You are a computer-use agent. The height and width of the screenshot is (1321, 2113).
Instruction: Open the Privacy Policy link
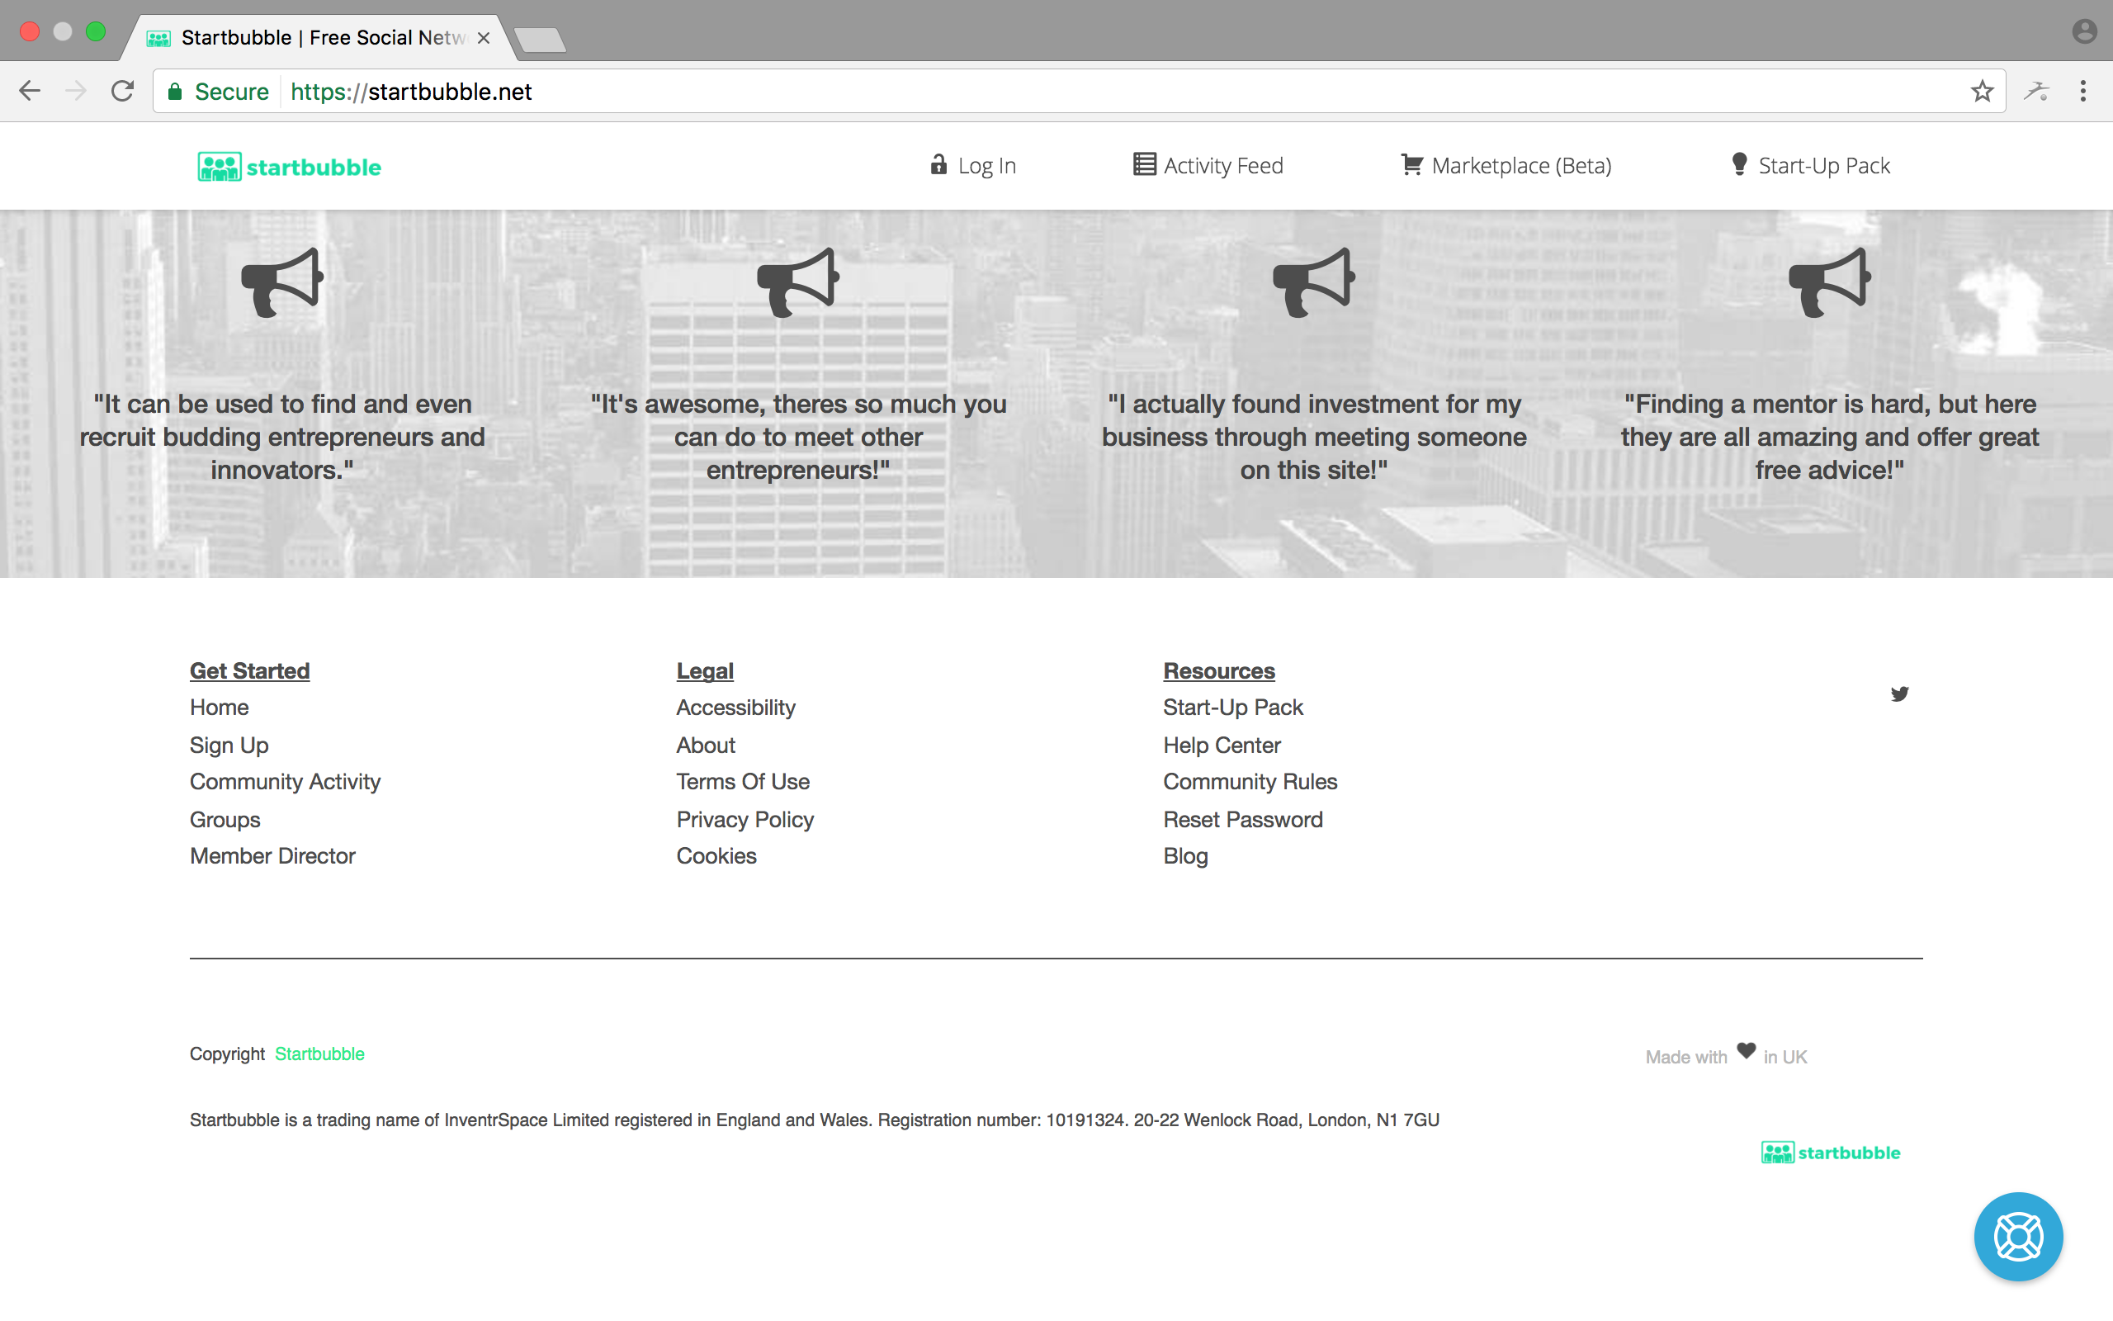tap(745, 820)
